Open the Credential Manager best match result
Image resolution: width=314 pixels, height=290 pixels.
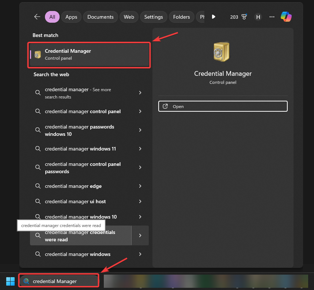click(89, 55)
